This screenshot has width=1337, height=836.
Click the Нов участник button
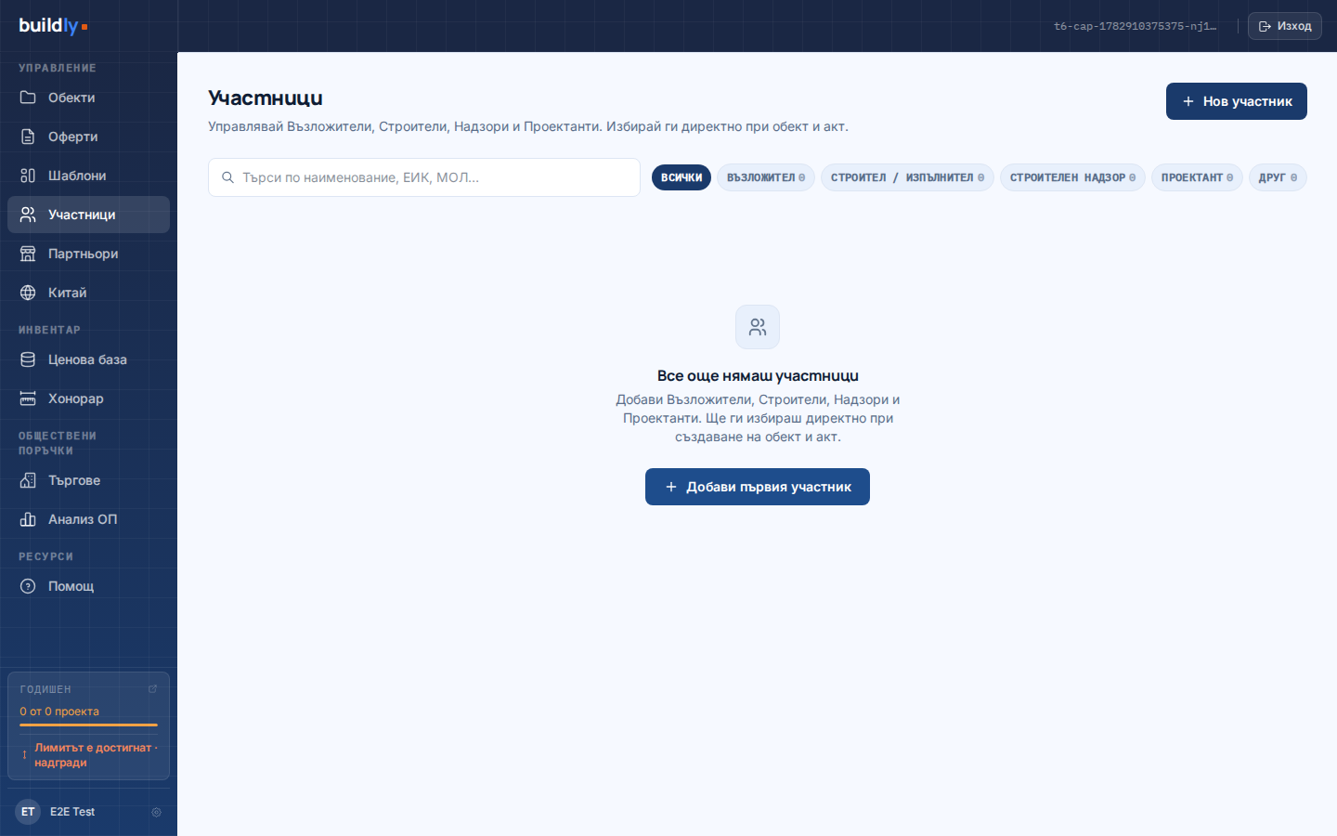pyautogui.click(x=1237, y=101)
